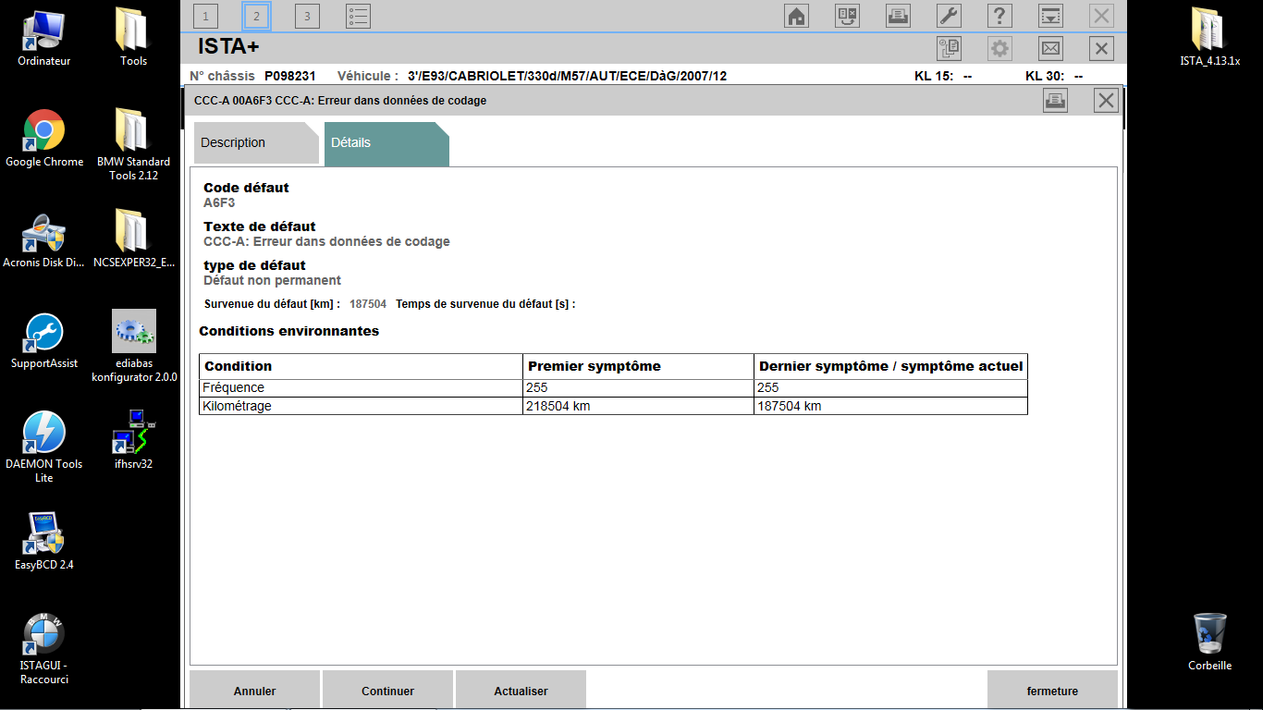Select the ifhsrv32 desktop shortcut
This screenshot has height=710, width=1263.
coord(133,440)
